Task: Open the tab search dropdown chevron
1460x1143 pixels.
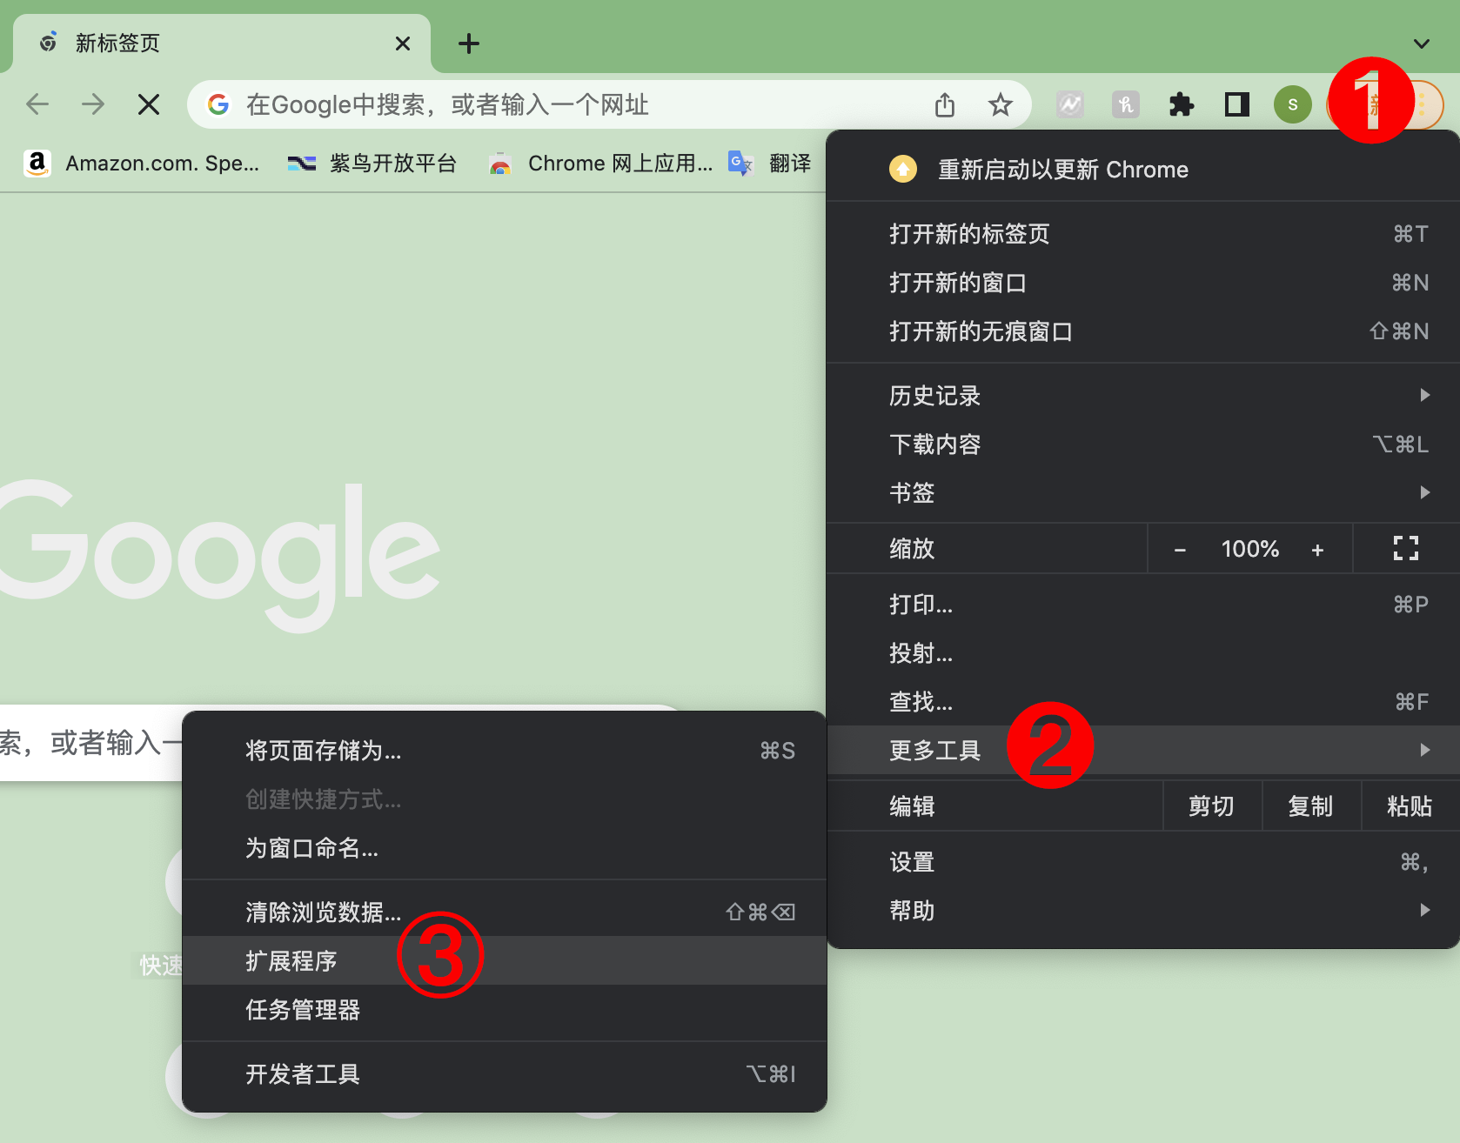Action: [x=1421, y=43]
